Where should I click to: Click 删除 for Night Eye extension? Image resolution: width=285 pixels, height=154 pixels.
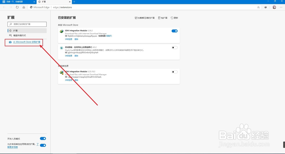tap(76, 56)
